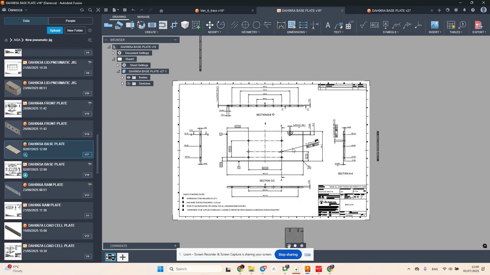This screenshot has height=275, width=490.
Task: Show the Sketches folder via eye icon
Action: click(129, 84)
